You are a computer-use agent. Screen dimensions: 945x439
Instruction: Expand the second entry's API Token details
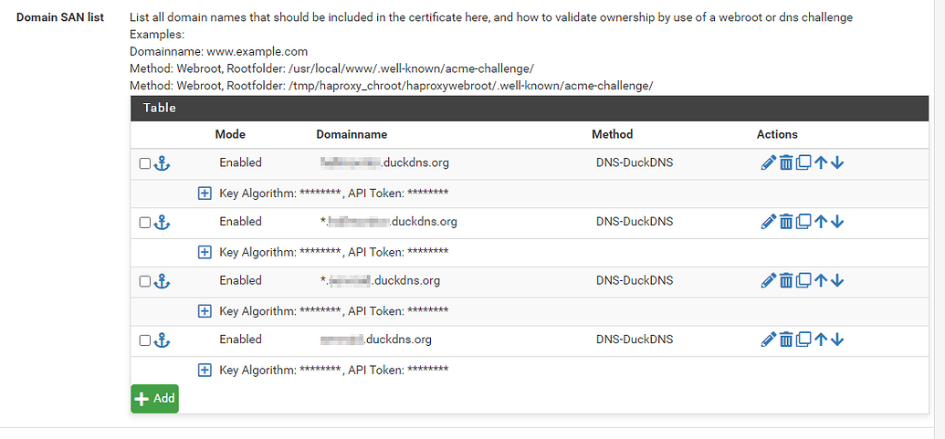[x=205, y=252]
